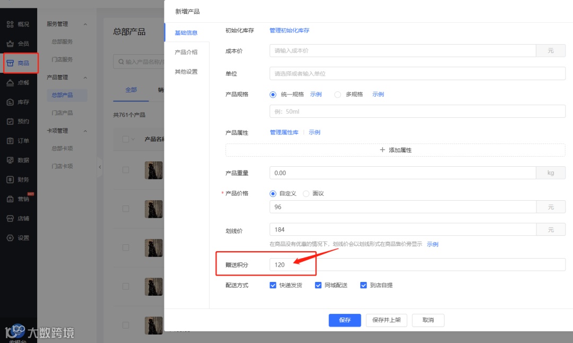Click the 添加属性 dashed button
This screenshot has height=343, width=573.
pyautogui.click(x=395, y=150)
